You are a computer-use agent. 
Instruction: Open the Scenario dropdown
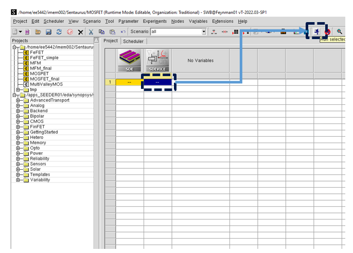204,32
